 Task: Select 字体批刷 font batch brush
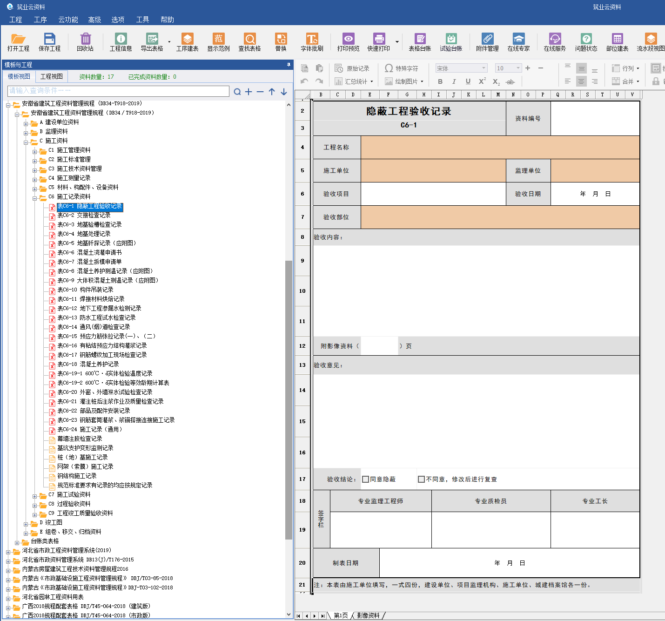pyautogui.click(x=312, y=42)
